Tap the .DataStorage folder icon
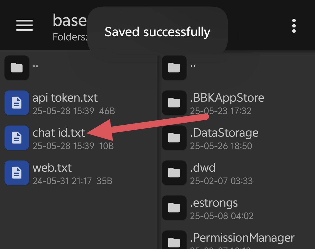315x249 pixels. (174, 138)
